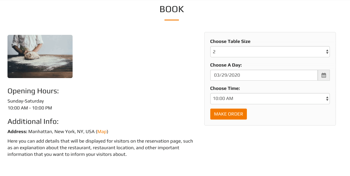Click the Opening Hours heading
This screenshot has width=350, height=176.
[x=33, y=91]
